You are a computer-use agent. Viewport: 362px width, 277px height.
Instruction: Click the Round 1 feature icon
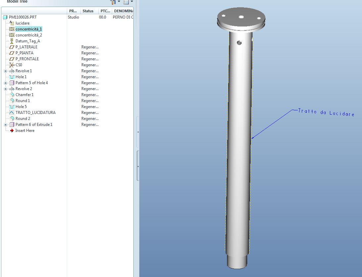click(12, 101)
